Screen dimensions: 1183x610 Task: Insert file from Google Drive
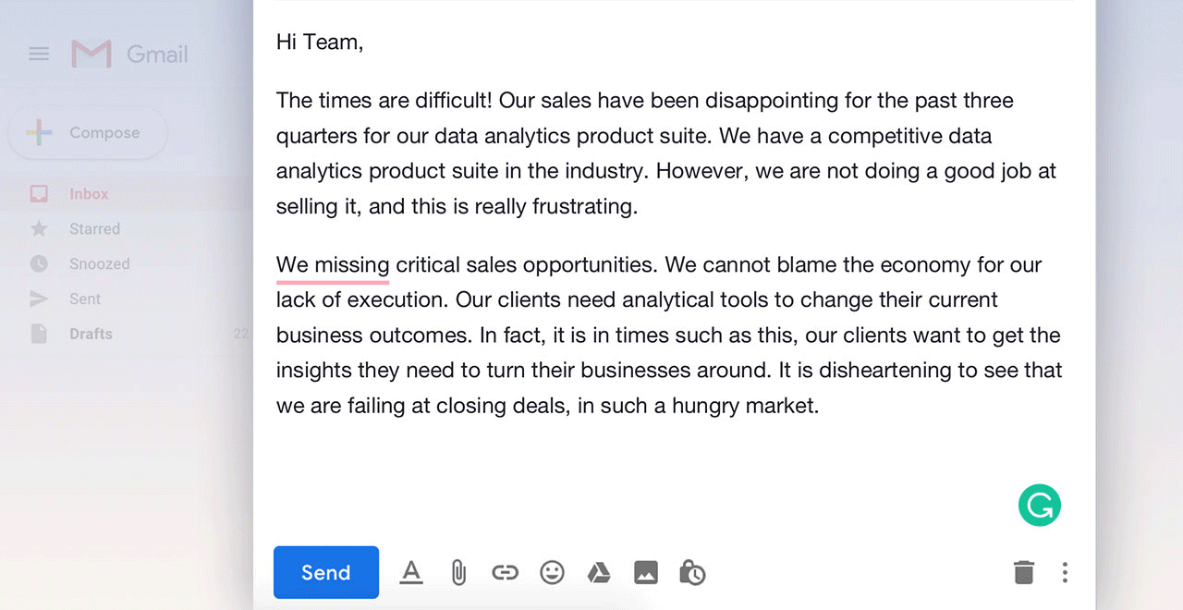pyautogui.click(x=599, y=573)
